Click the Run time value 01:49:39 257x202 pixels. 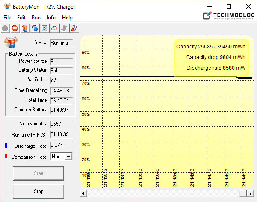click(x=61, y=134)
